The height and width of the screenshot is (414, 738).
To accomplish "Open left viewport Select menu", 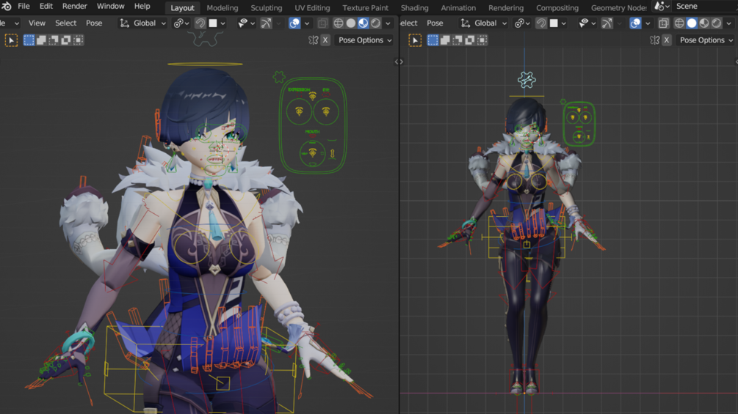I will [x=65, y=23].
